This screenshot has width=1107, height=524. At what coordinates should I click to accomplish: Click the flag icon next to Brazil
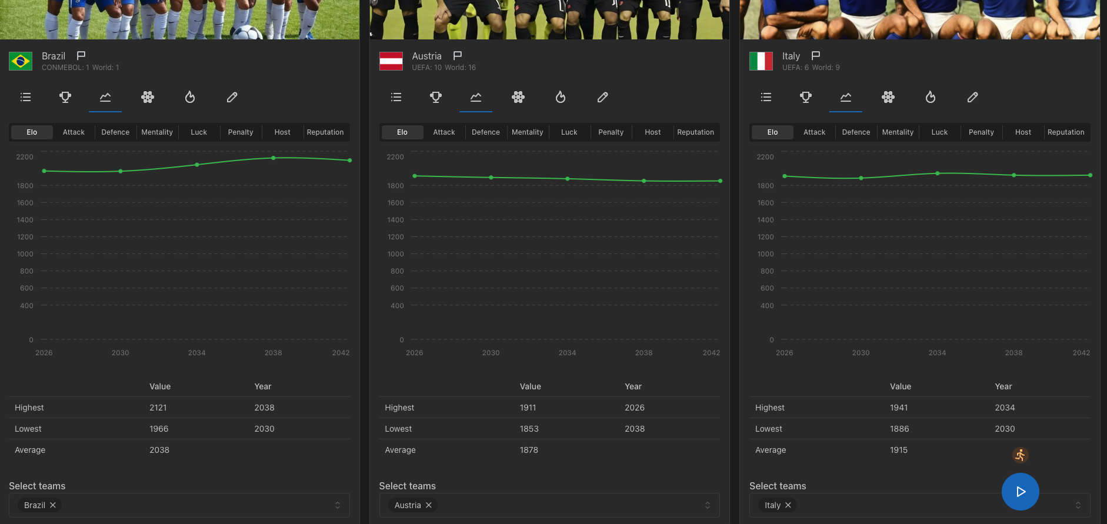81,56
